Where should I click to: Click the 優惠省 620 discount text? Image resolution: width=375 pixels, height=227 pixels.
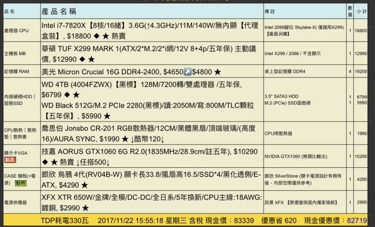pos(279,221)
